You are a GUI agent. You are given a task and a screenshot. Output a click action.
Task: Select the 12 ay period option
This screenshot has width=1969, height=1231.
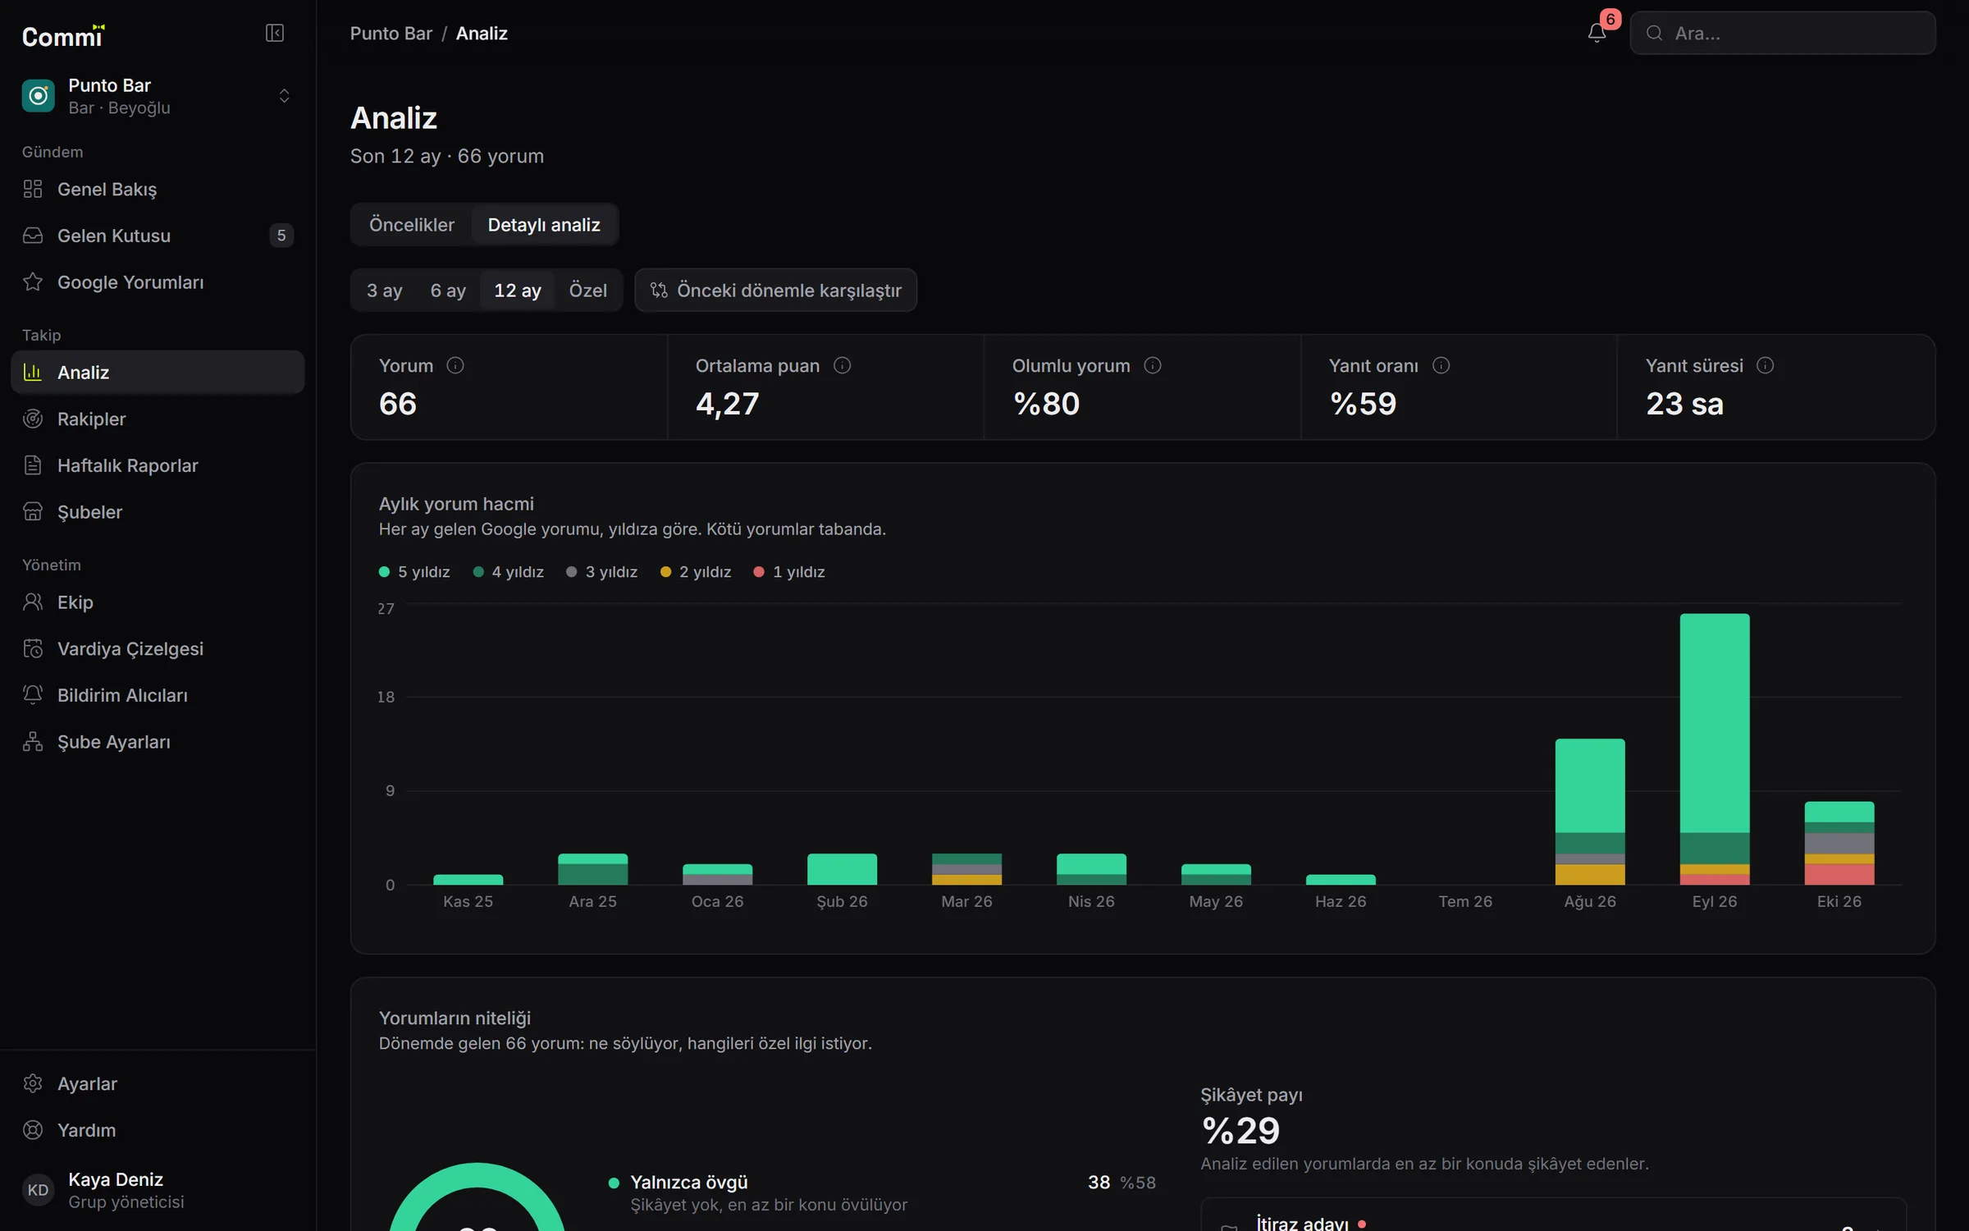pos(518,291)
